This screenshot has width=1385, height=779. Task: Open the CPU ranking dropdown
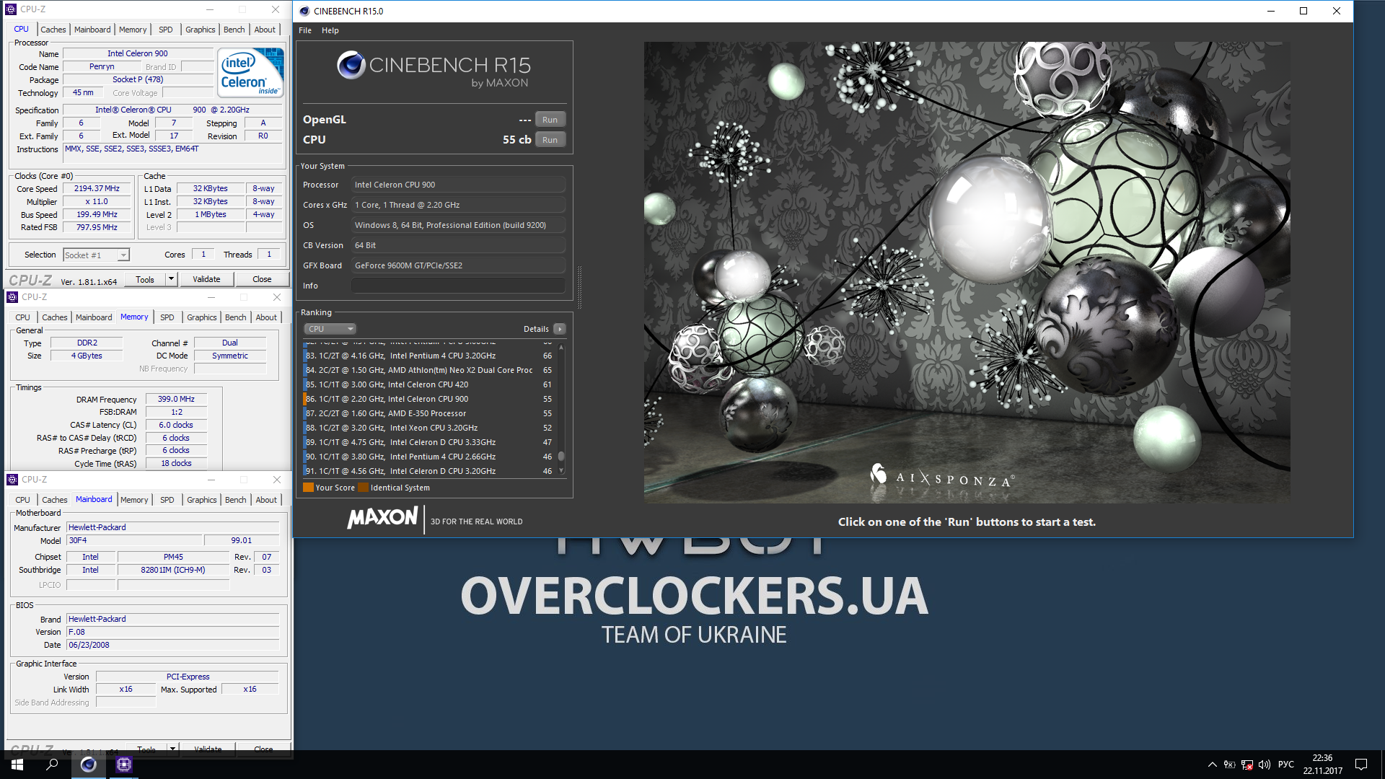(330, 329)
